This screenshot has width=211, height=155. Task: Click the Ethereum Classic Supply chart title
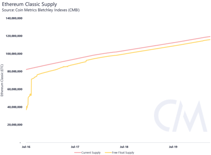click(29, 4)
